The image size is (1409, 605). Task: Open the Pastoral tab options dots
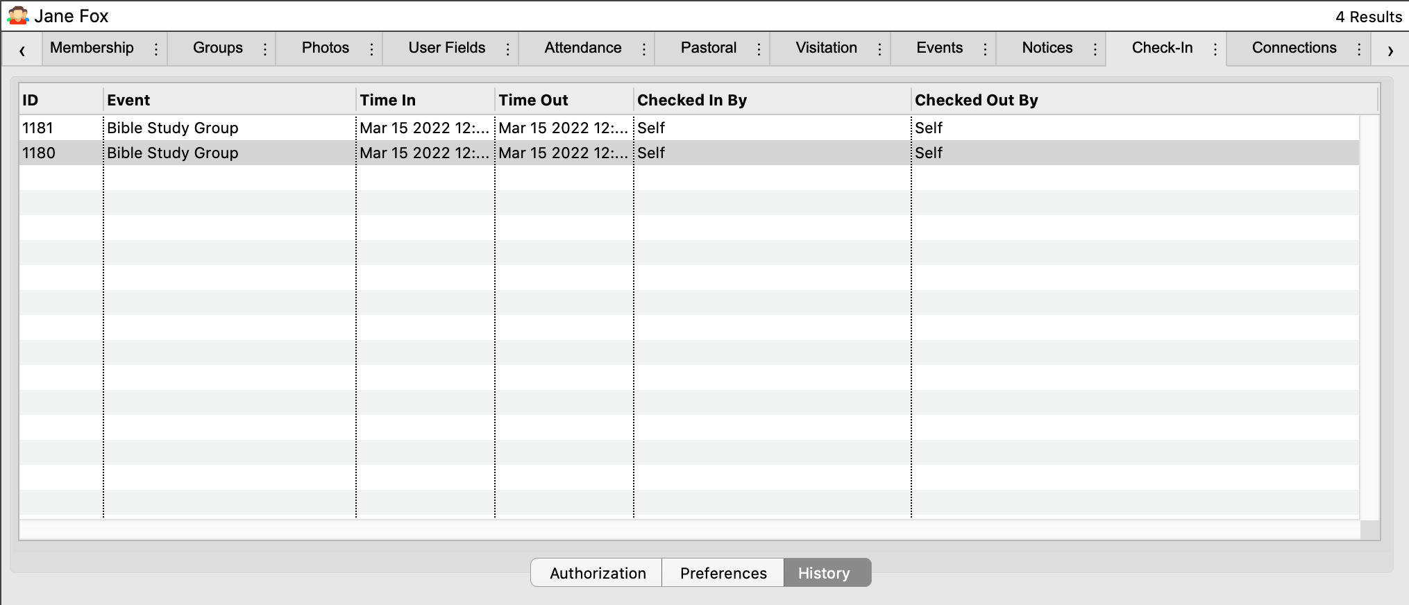click(x=759, y=49)
